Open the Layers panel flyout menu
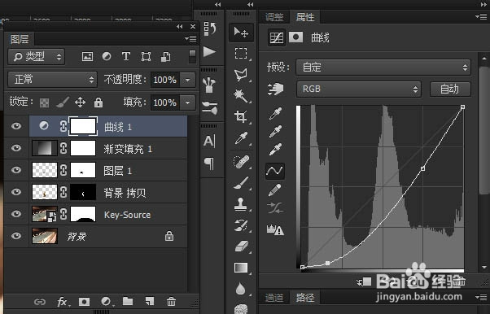 click(190, 39)
